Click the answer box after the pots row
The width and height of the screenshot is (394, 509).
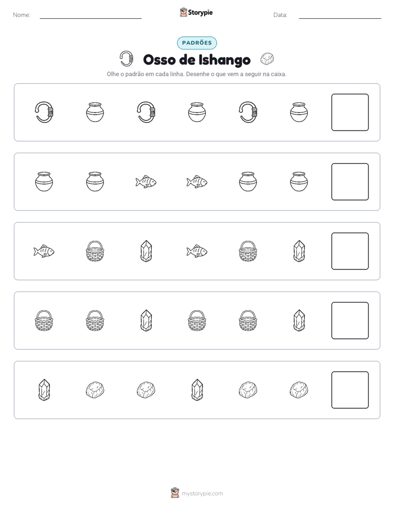coord(350,182)
